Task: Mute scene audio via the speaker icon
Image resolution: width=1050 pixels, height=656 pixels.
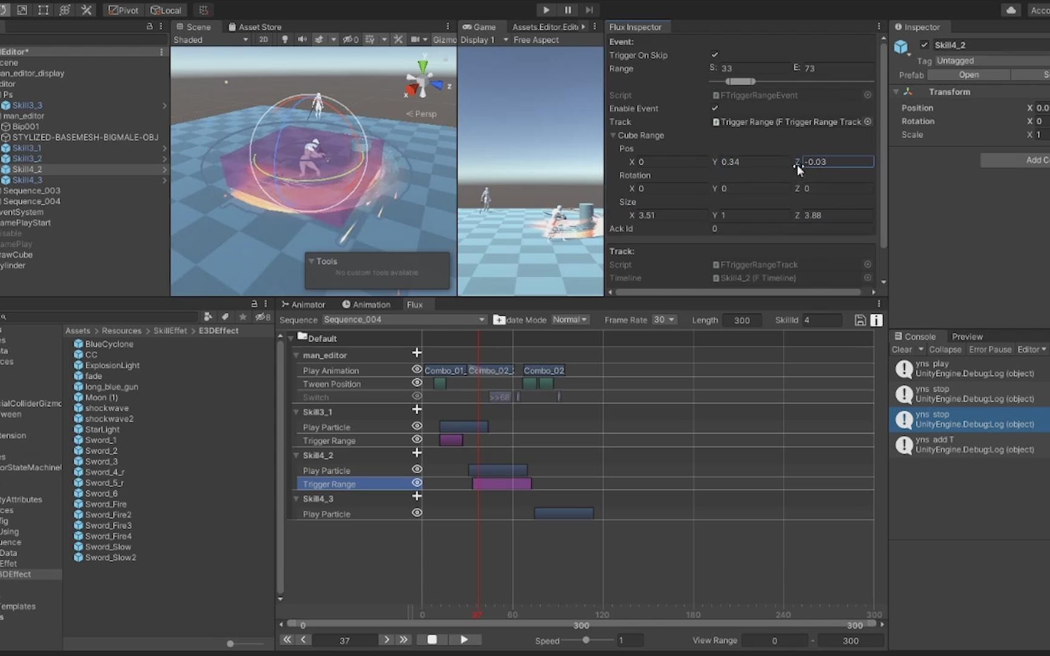Action: coord(302,39)
